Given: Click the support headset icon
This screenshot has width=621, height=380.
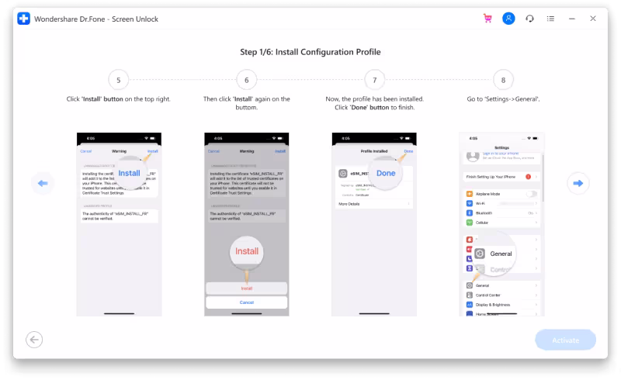Looking at the screenshot, I should 529,19.
